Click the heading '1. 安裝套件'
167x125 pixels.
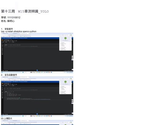(x=7, y=29)
